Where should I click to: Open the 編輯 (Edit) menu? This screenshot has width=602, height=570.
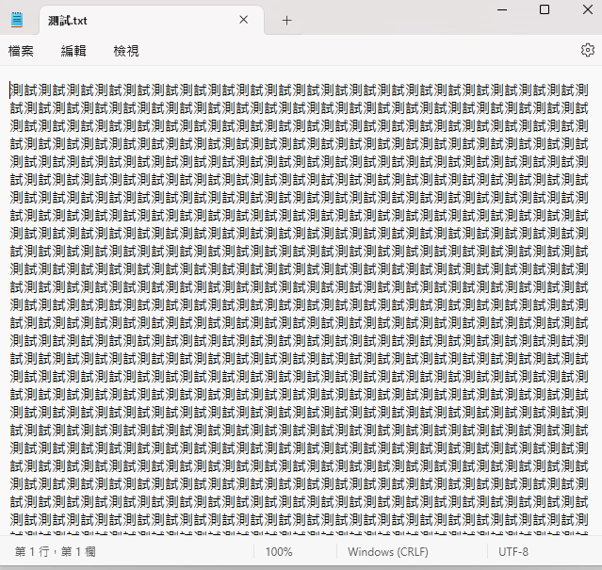[73, 51]
